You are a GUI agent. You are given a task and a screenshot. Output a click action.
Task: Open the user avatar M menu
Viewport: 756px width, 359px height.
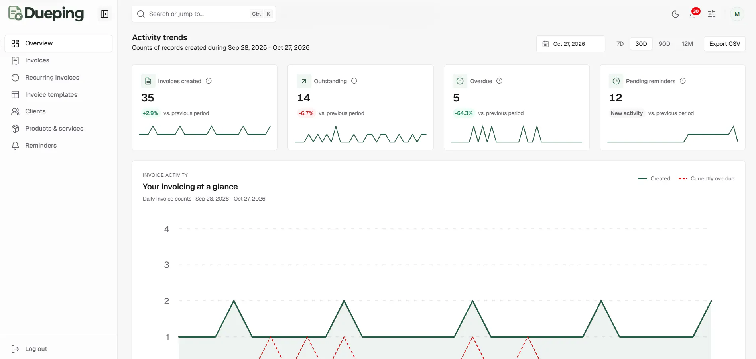point(737,14)
